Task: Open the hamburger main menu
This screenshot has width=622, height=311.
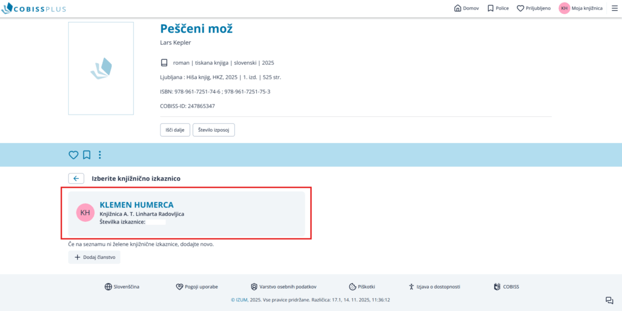Action: click(613, 8)
